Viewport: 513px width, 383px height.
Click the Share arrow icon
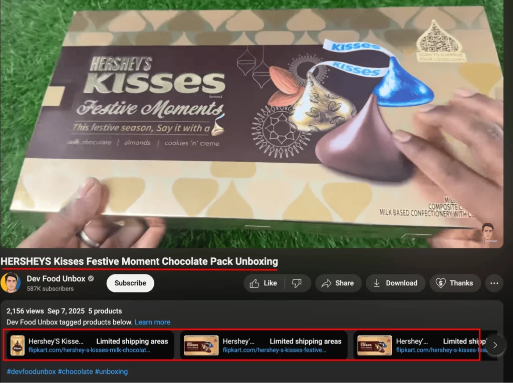point(327,283)
